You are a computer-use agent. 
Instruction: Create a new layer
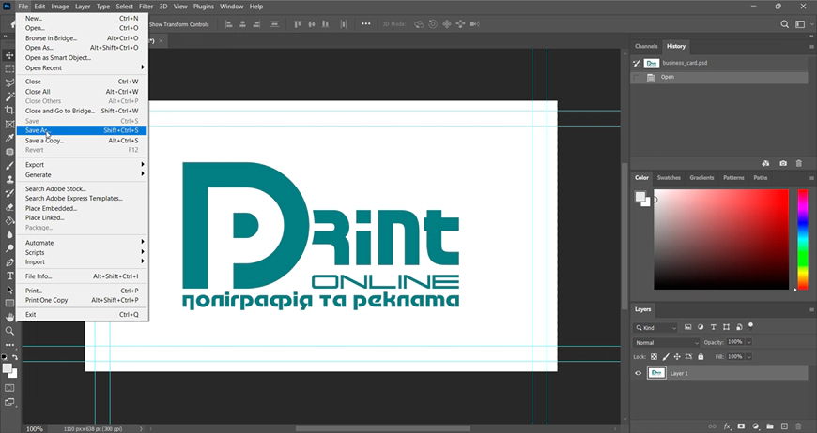pos(784,426)
